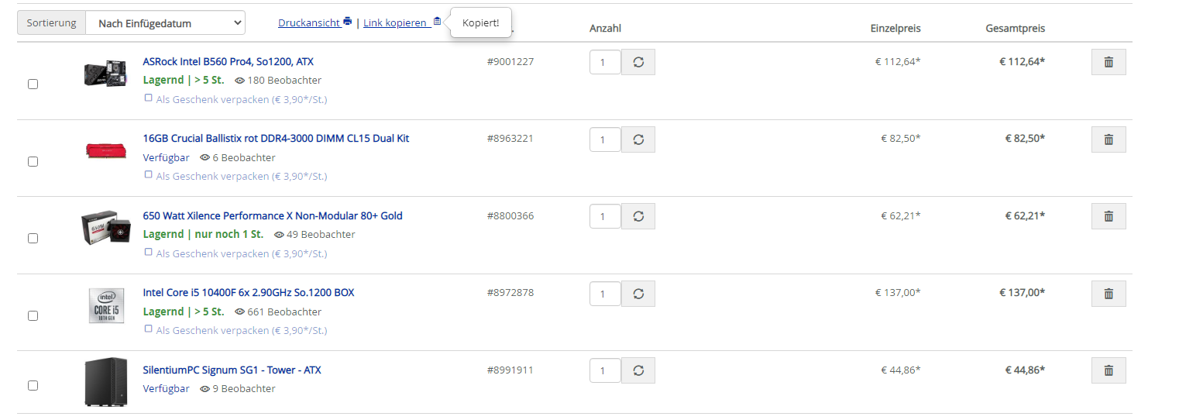Check row checkbox for SilentiumPC case
The width and height of the screenshot is (1179, 420).
pos(33,385)
